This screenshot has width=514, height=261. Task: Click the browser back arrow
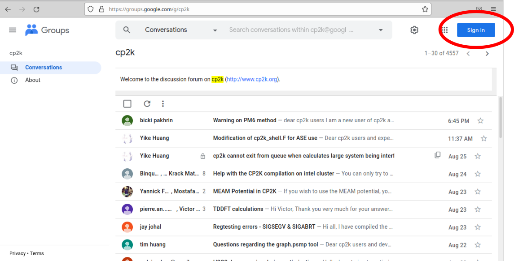pyautogui.click(x=8, y=9)
